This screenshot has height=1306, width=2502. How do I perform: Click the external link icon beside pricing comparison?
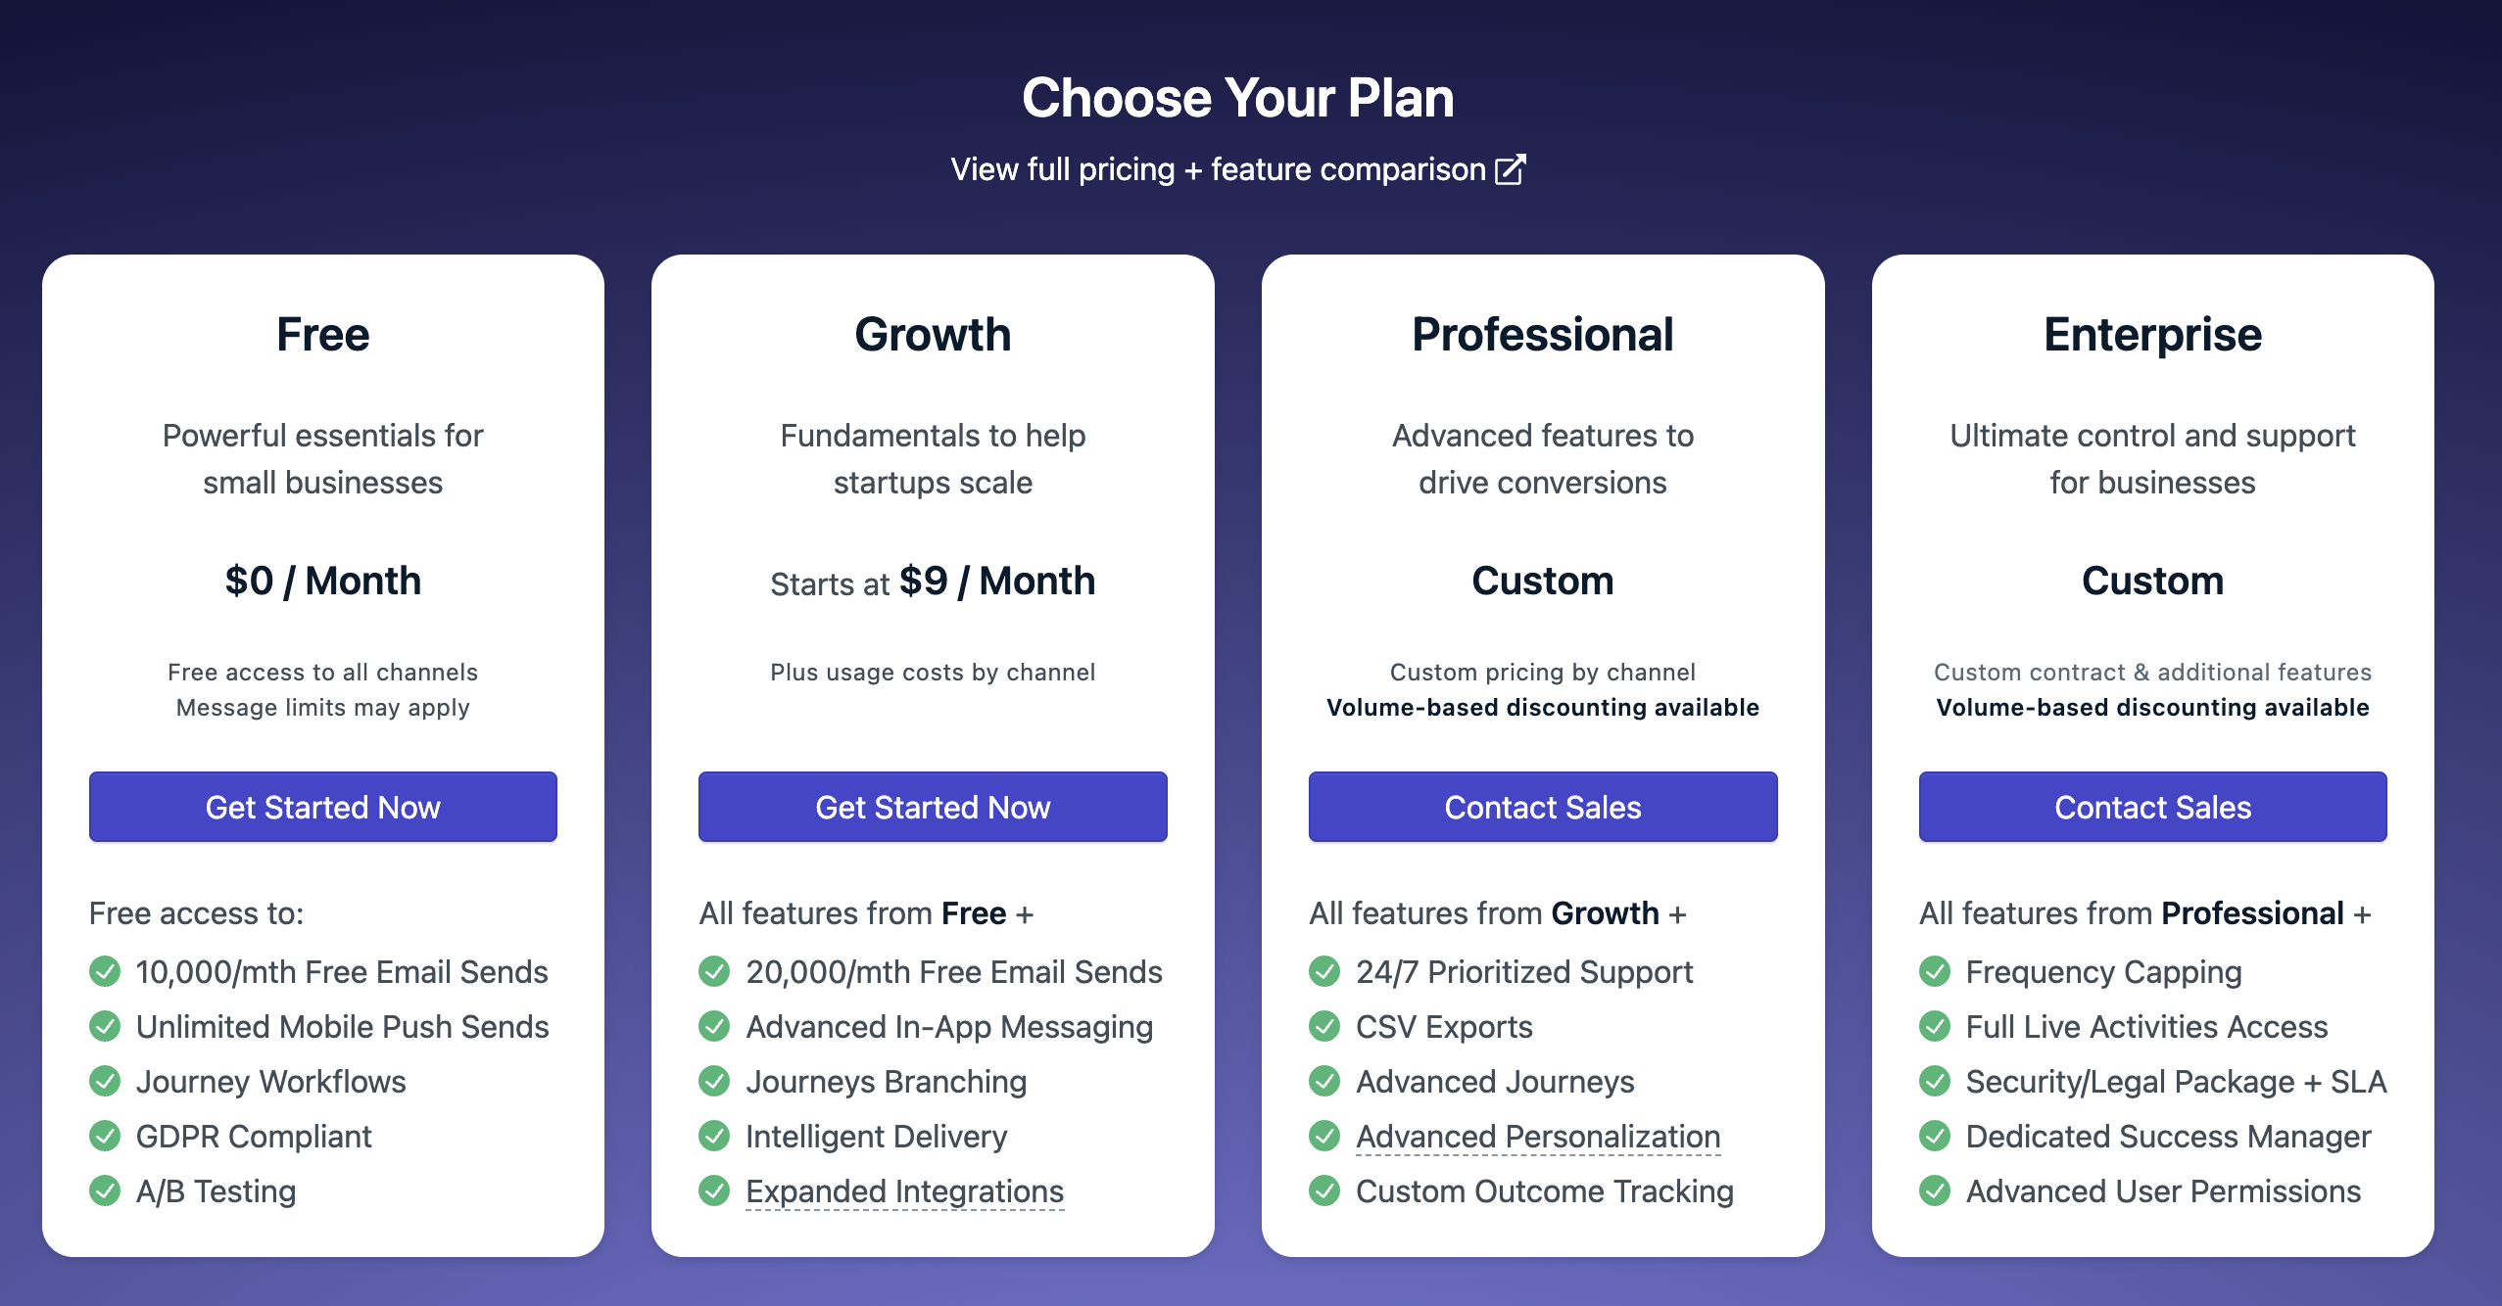(x=1510, y=169)
